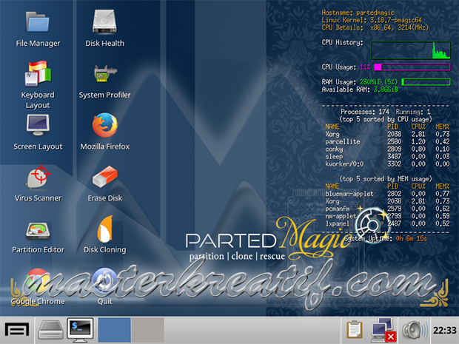
Task: Click the conky process row
Action: pyautogui.click(x=387, y=149)
